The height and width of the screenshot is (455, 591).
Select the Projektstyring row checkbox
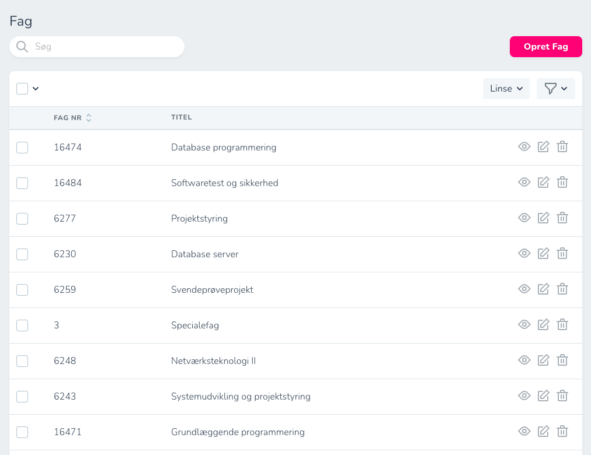pyautogui.click(x=22, y=219)
